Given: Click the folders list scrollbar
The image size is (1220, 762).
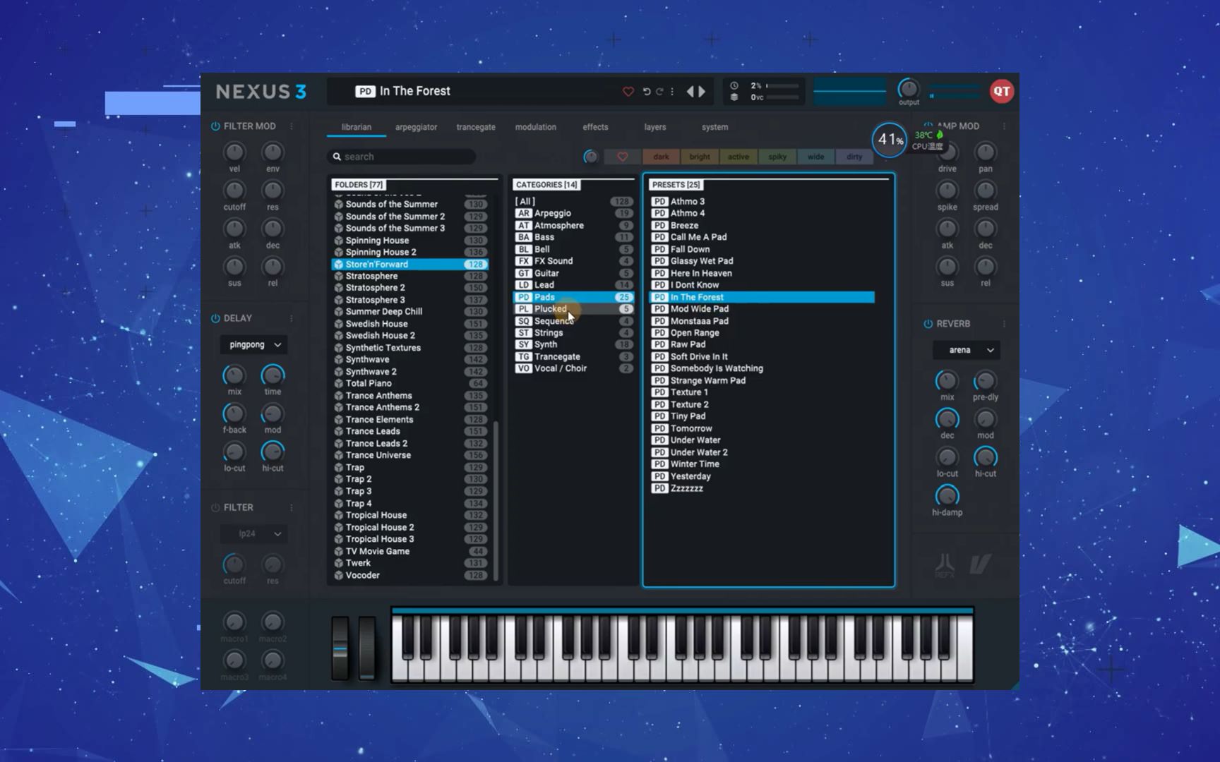Looking at the screenshot, I should 496,500.
